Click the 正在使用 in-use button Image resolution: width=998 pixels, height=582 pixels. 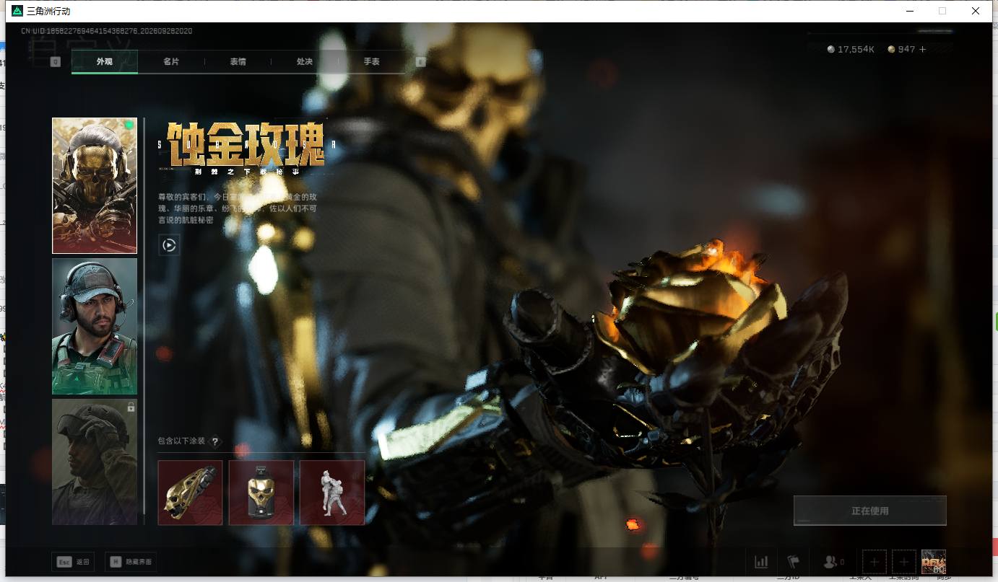(869, 511)
